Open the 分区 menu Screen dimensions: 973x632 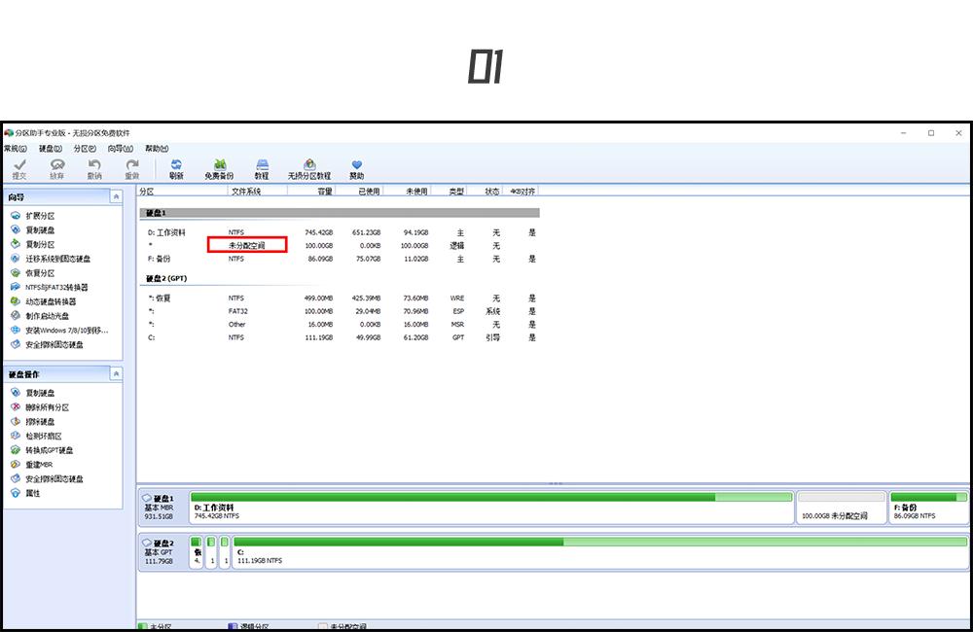[85, 149]
